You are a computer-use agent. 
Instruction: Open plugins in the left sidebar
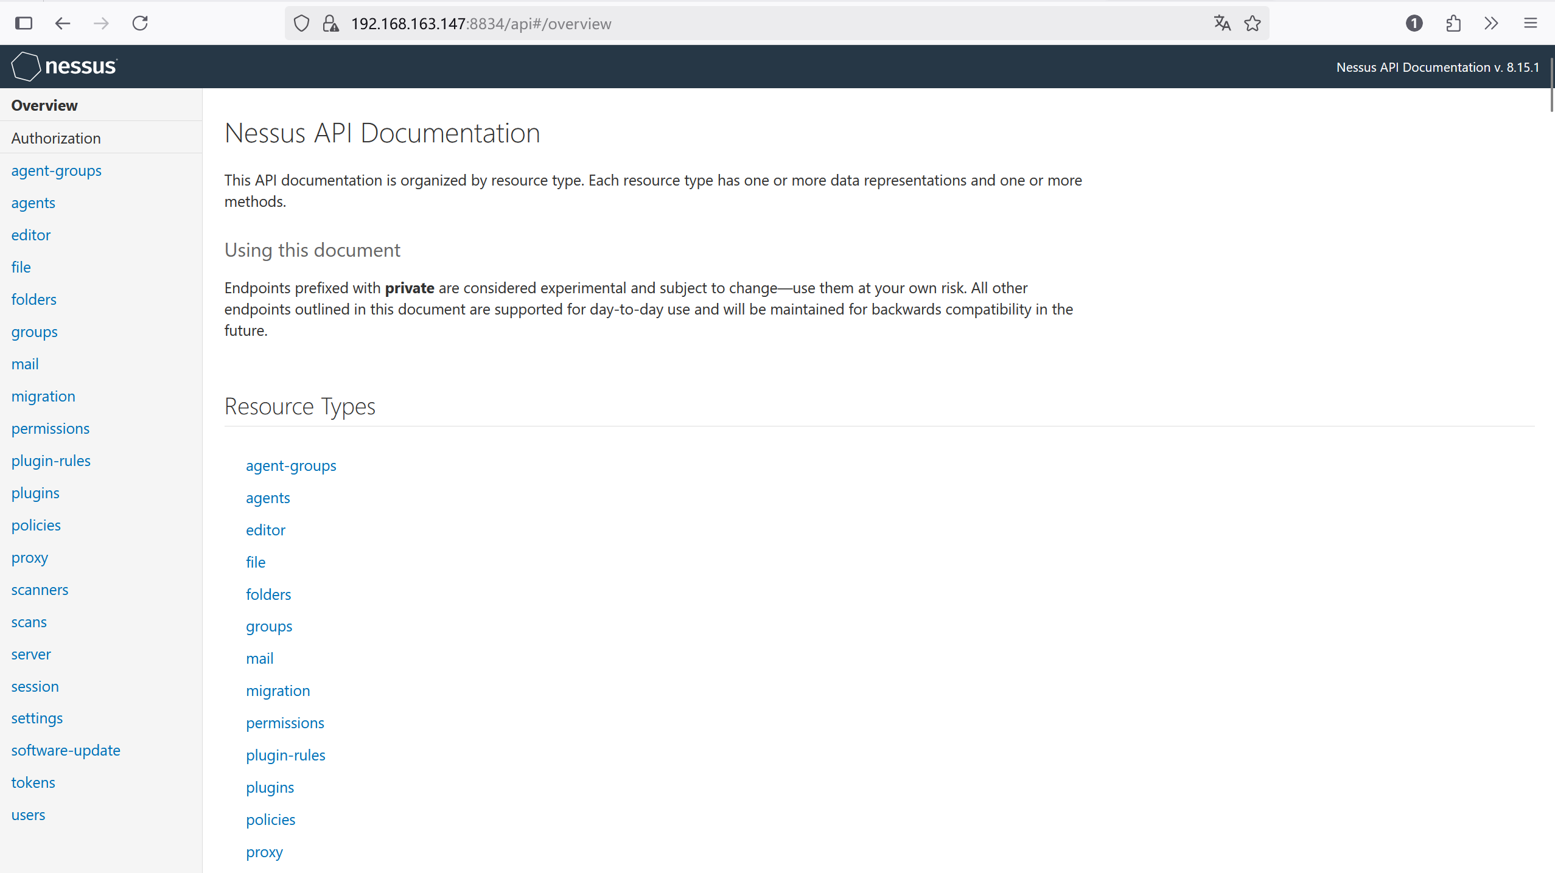pyautogui.click(x=35, y=493)
